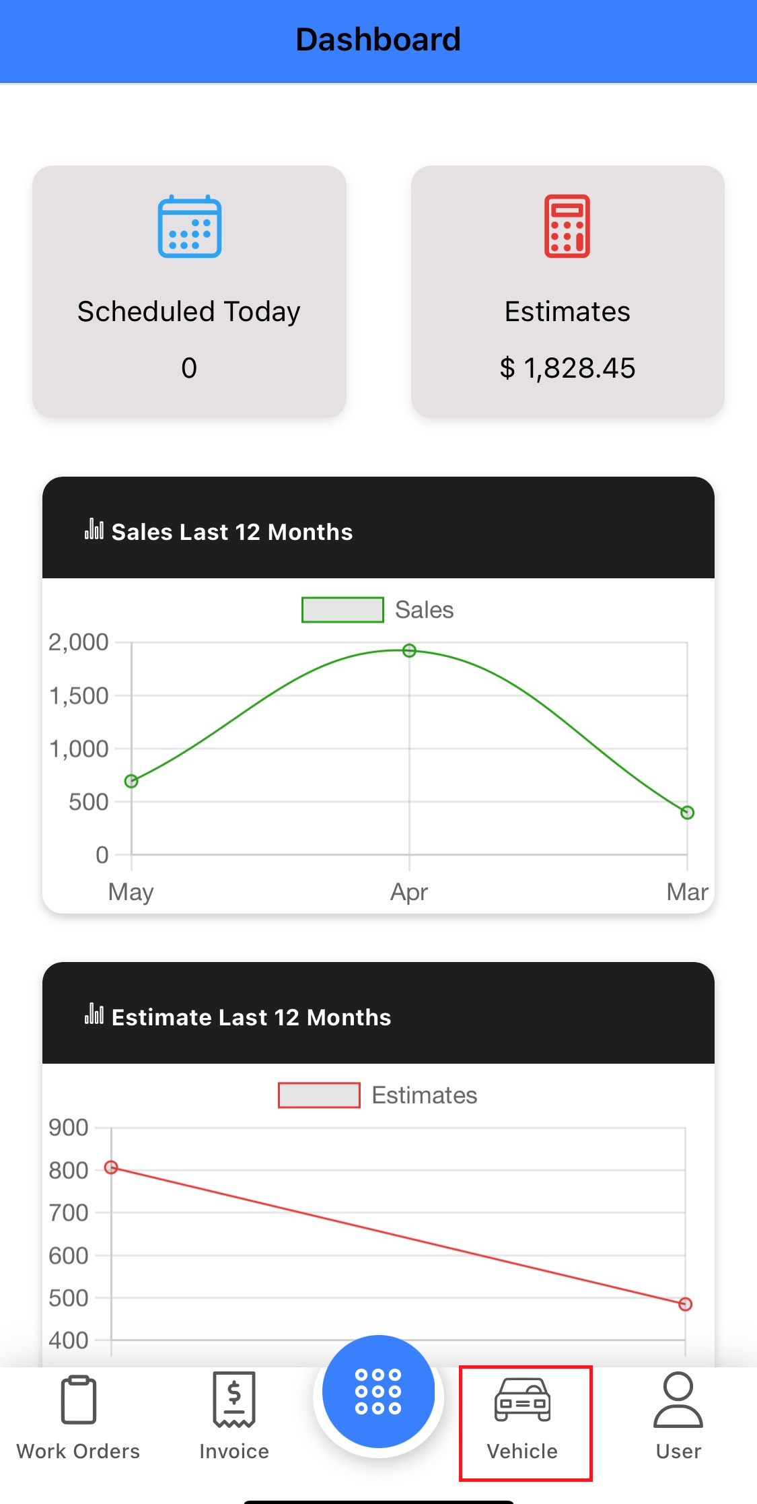This screenshot has width=757, height=1504.
Task: Tap the first point on Estimates chart
Action: point(112,1167)
